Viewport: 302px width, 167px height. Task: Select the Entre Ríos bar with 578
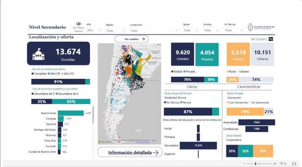(x=59, y=140)
